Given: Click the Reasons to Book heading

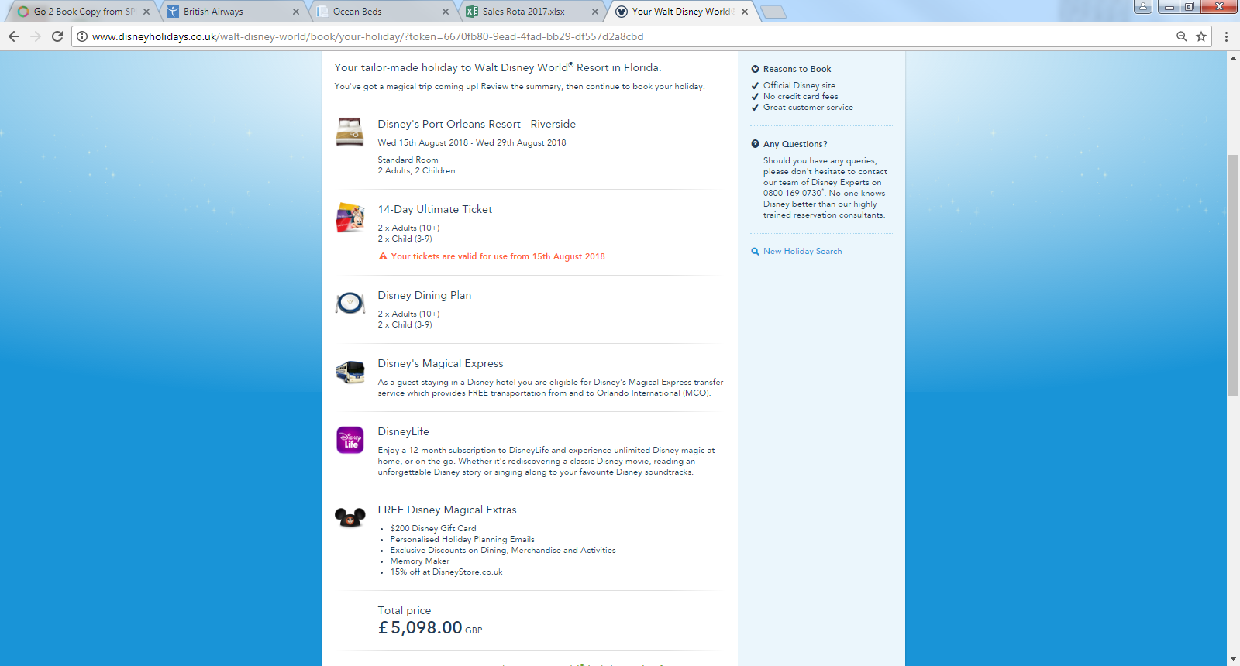Looking at the screenshot, I should tap(797, 69).
